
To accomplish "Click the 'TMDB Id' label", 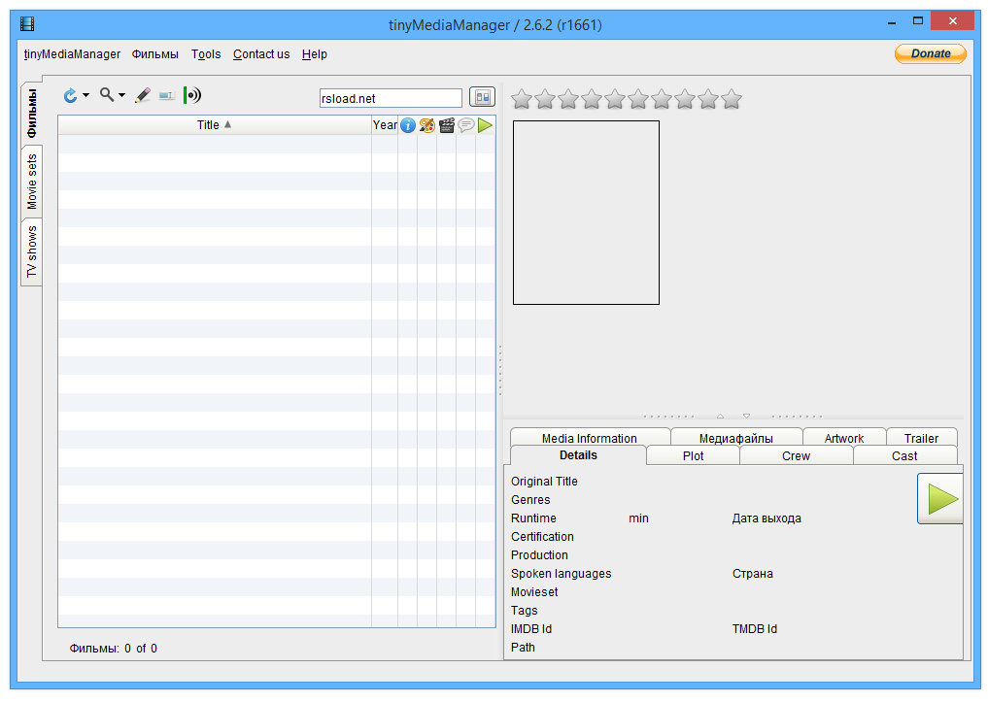I will point(755,628).
